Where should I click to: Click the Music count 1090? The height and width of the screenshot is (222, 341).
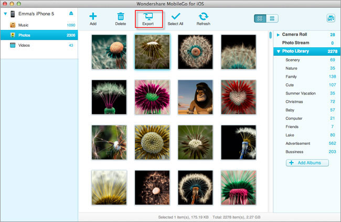coord(71,25)
